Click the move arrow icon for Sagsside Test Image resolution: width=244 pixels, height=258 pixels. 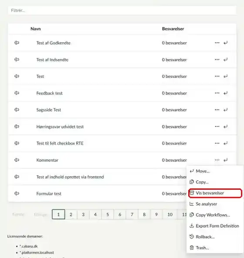[226, 110]
